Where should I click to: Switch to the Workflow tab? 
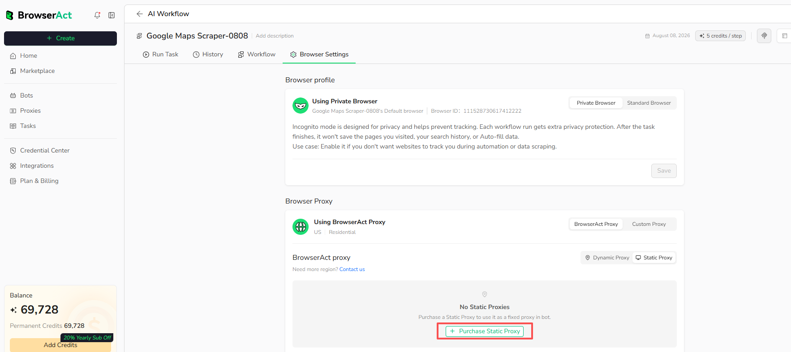point(257,54)
